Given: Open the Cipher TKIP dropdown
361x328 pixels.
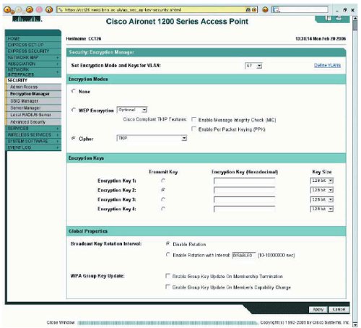Looking at the screenshot, I should pyautogui.click(x=152, y=138).
